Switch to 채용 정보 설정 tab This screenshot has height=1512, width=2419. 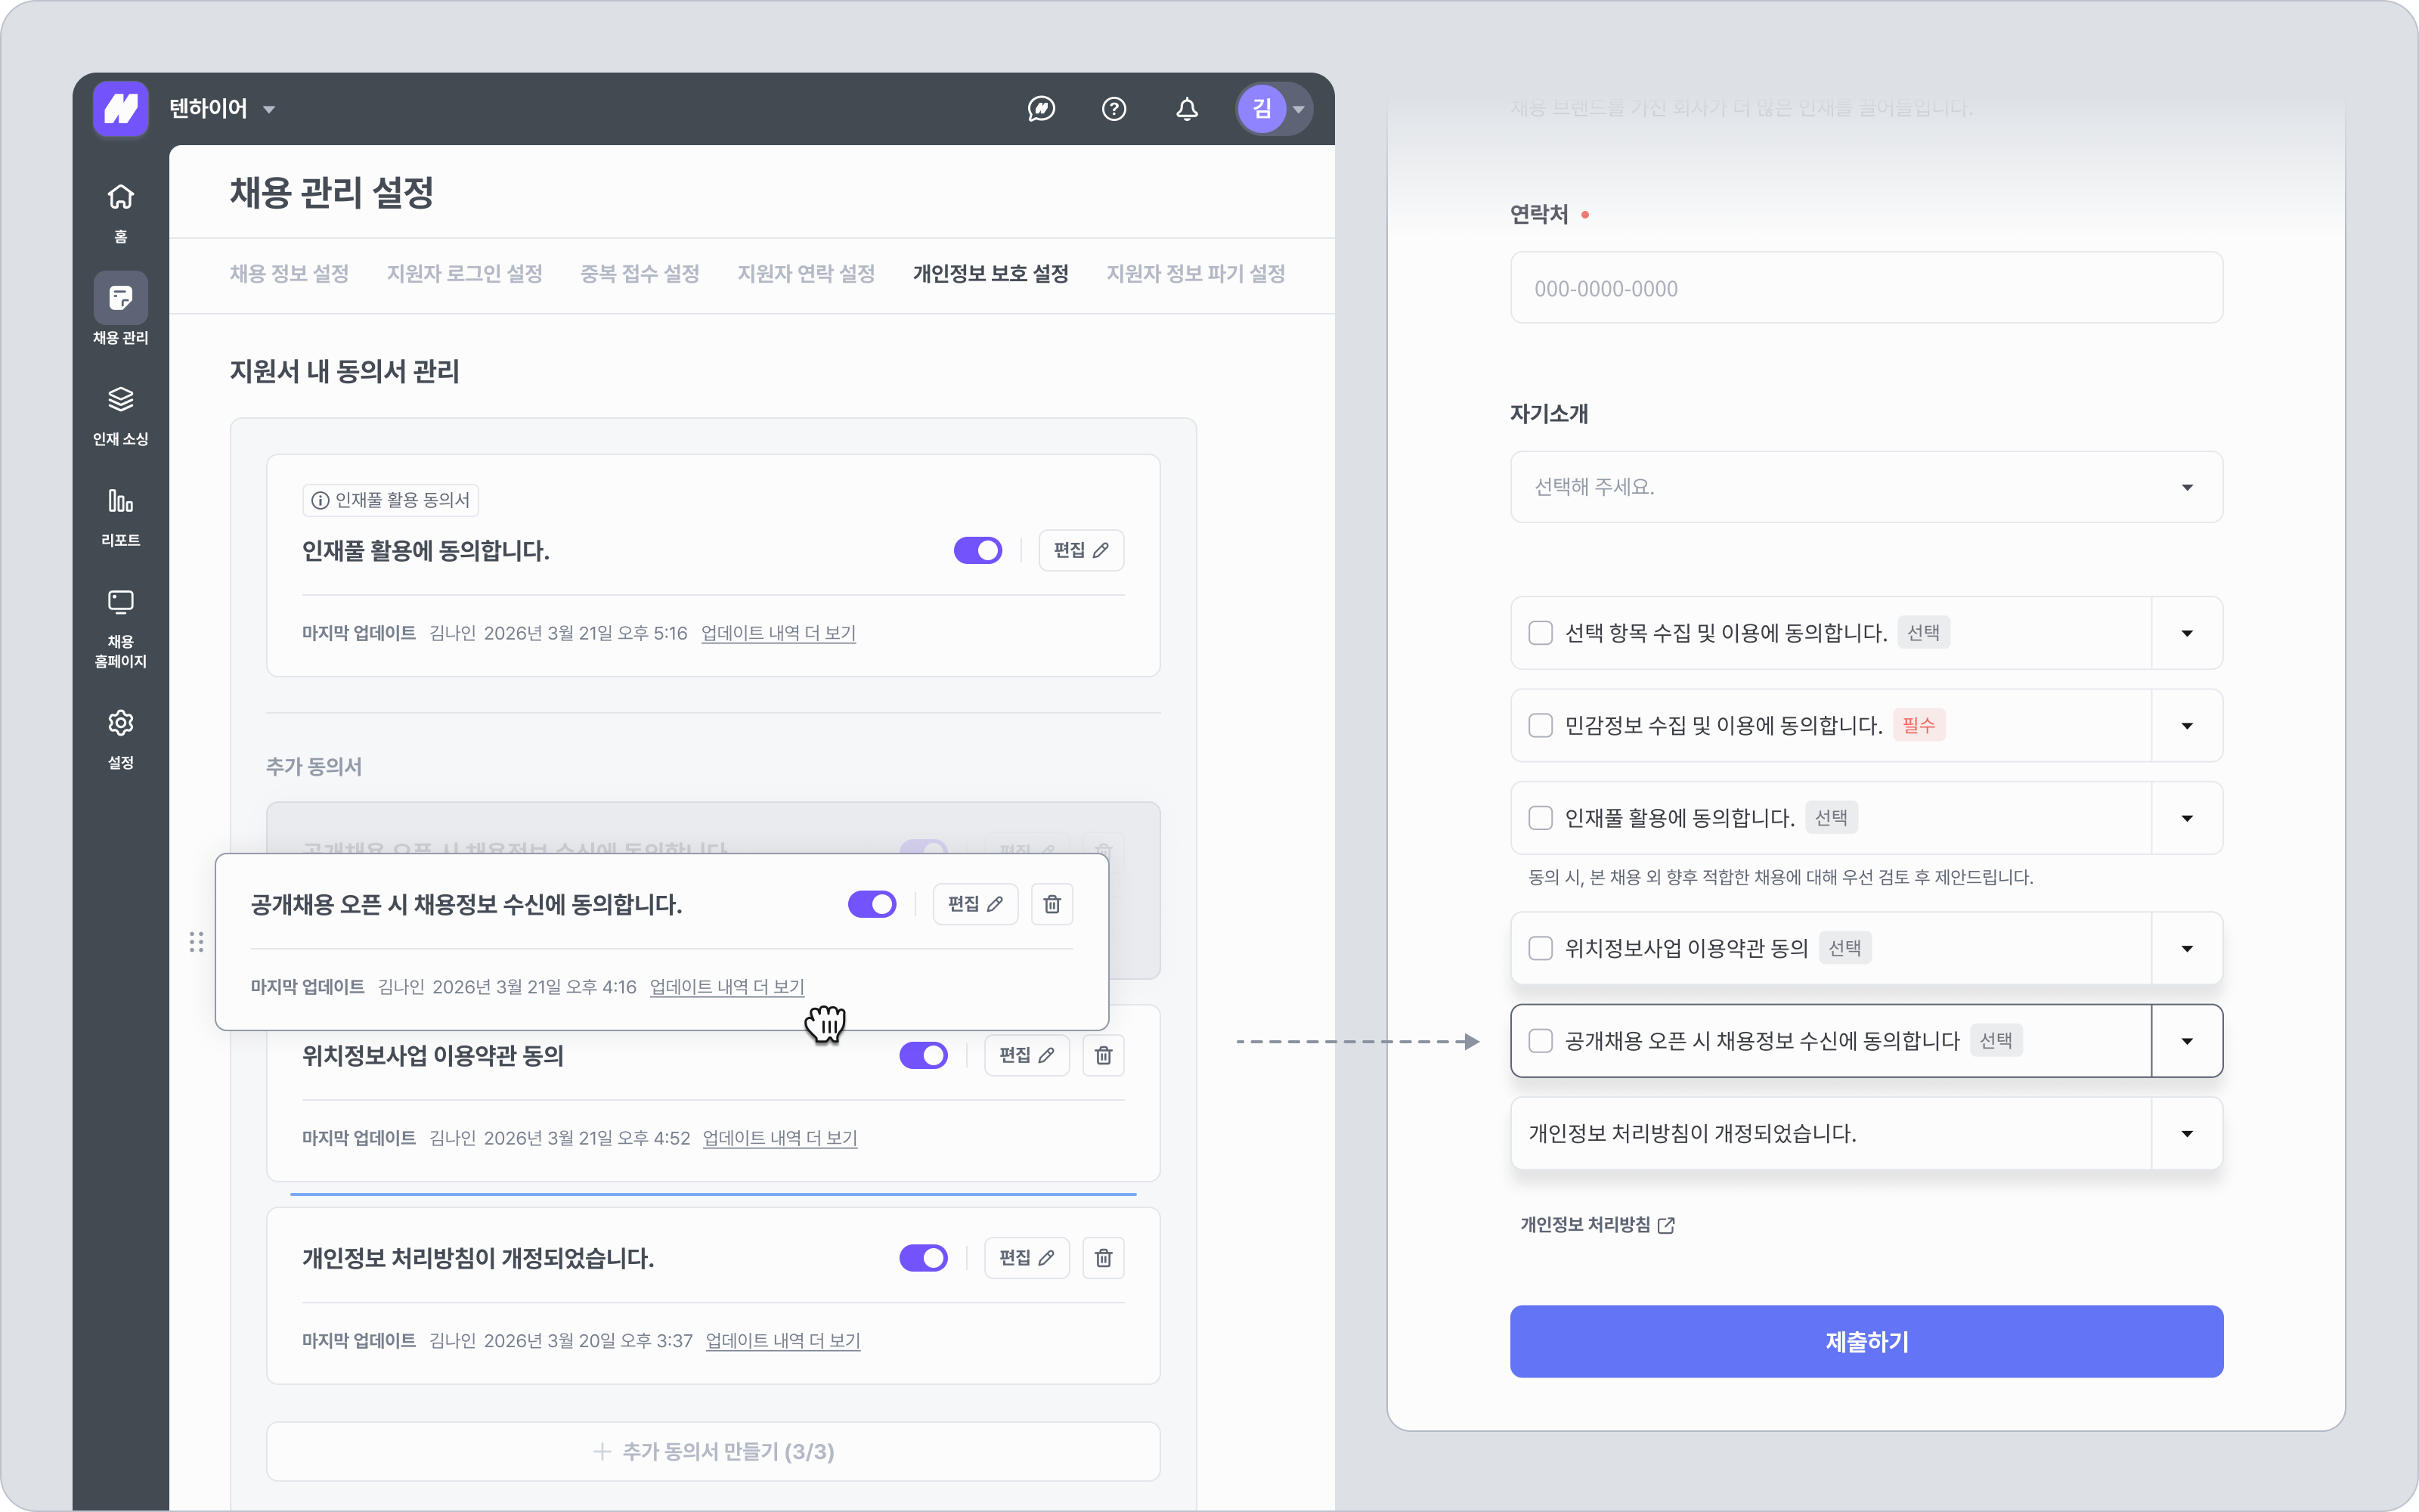tap(289, 274)
